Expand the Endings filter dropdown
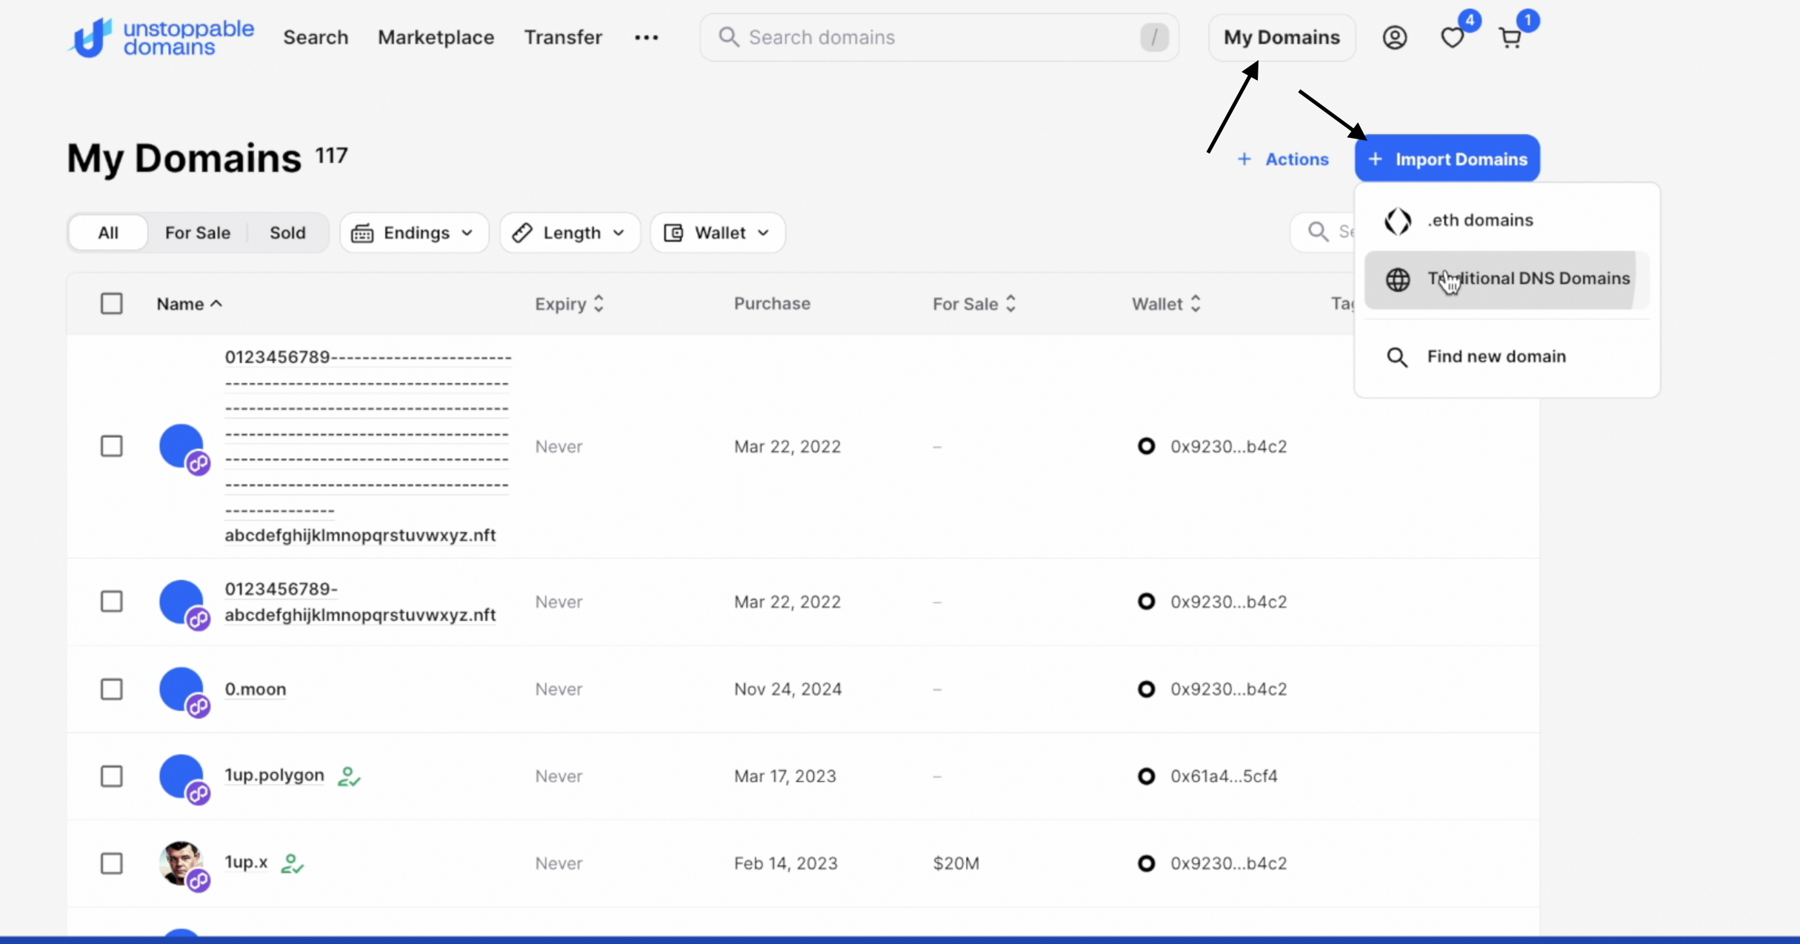Viewport: 1800px width, 944px height. tap(414, 233)
